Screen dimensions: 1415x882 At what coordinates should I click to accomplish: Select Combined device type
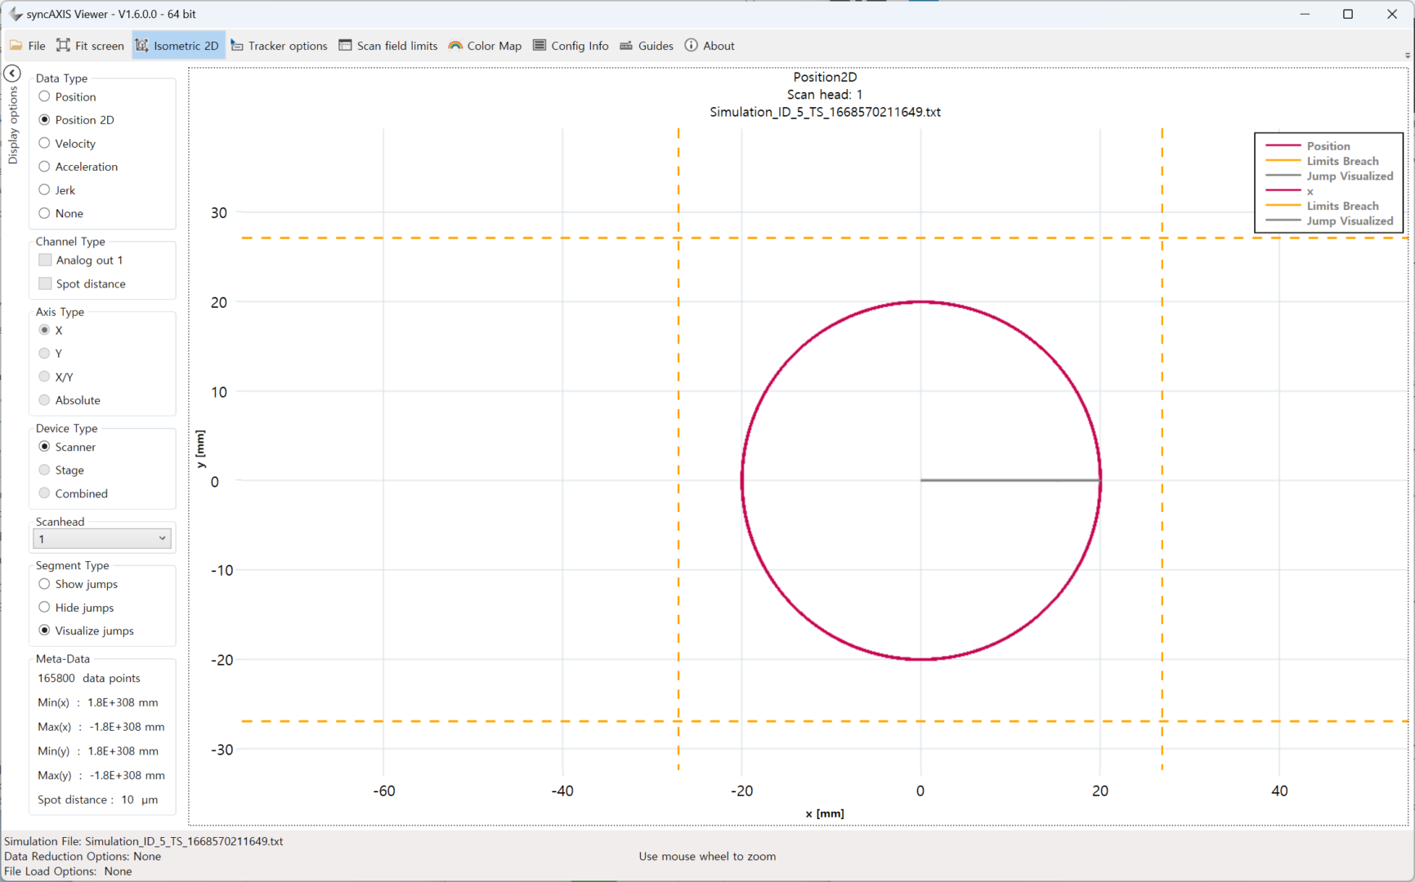pos(44,493)
